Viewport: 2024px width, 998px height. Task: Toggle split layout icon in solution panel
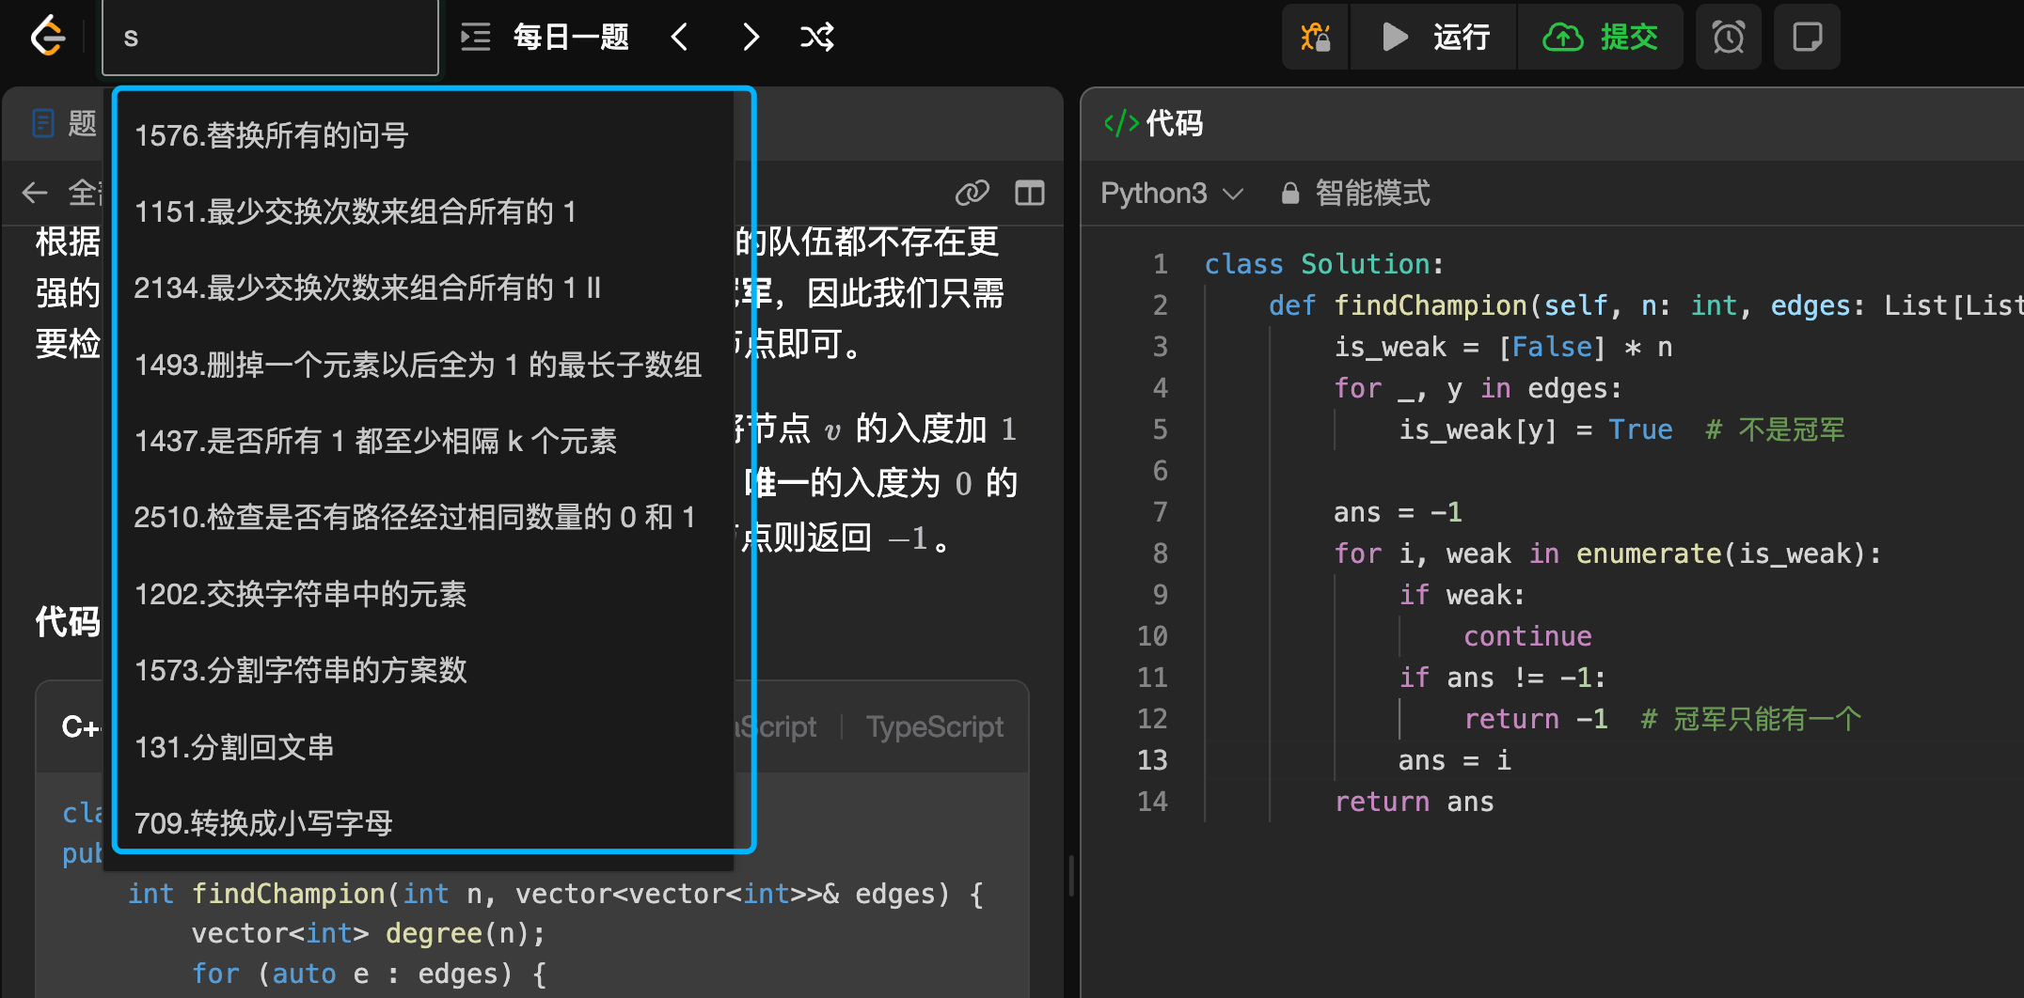tap(1030, 193)
